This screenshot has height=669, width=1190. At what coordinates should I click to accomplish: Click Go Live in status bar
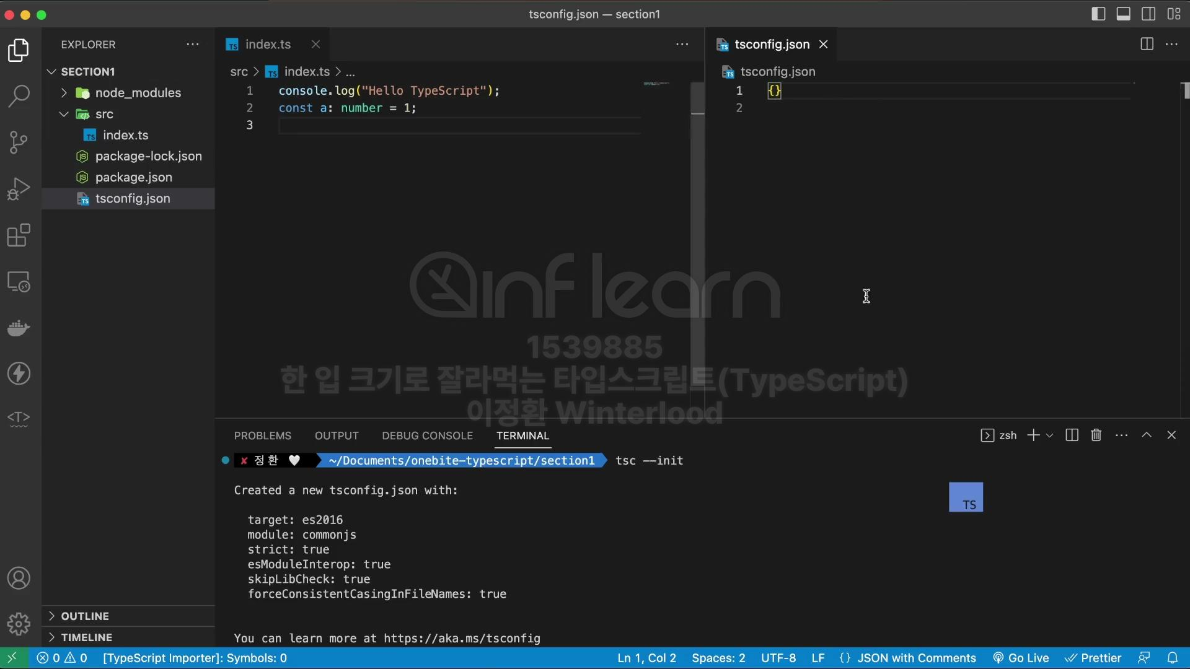tap(1021, 658)
